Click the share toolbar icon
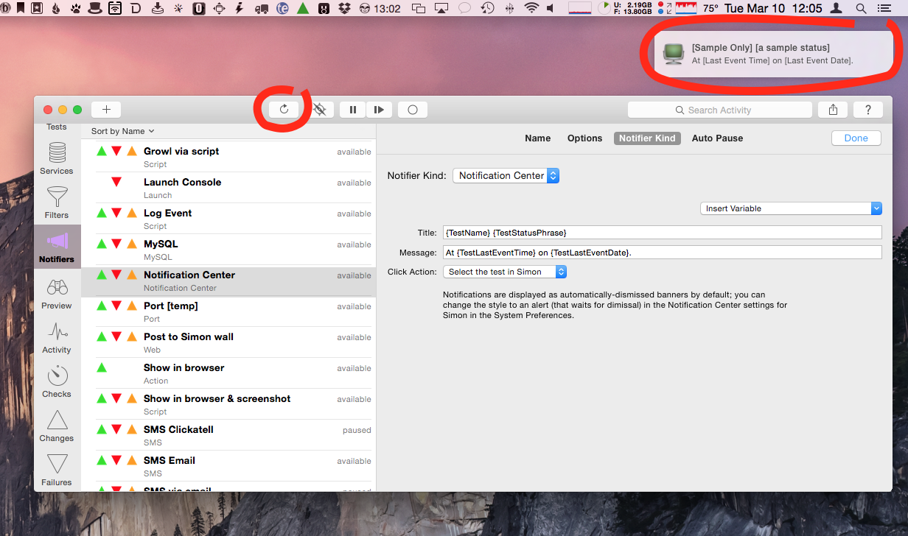 (x=833, y=110)
